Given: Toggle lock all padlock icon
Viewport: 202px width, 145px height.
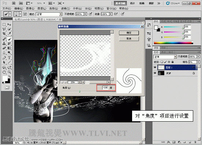Looking at the screenshot, I should coord(173,62).
